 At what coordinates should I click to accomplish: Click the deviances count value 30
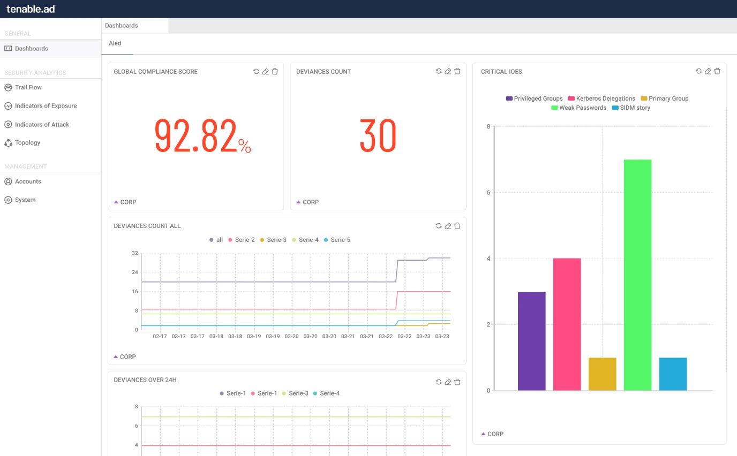pos(378,136)
